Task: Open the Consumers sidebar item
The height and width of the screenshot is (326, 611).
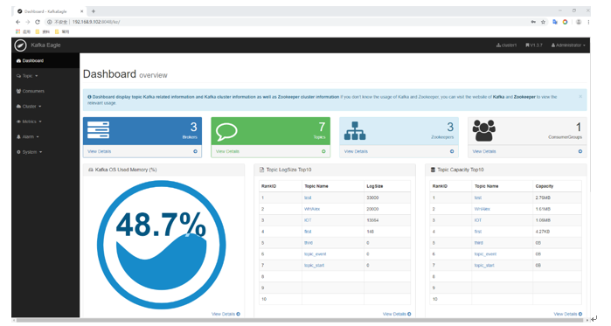Action: pyautogui.click(x=45, y=91)
